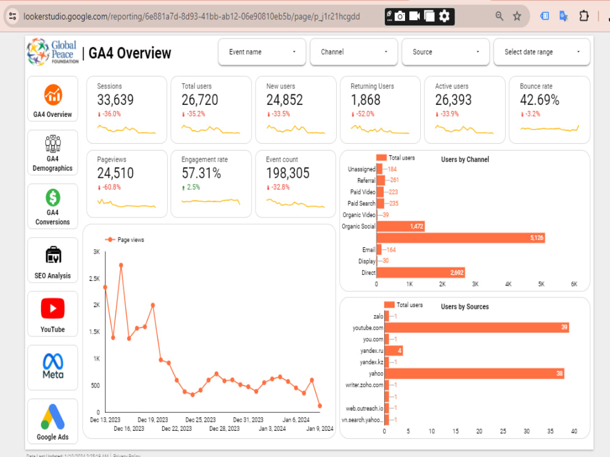Click the capture tool's first icon
This screenshot has width=610, height=457.
(x=389, y=16)
